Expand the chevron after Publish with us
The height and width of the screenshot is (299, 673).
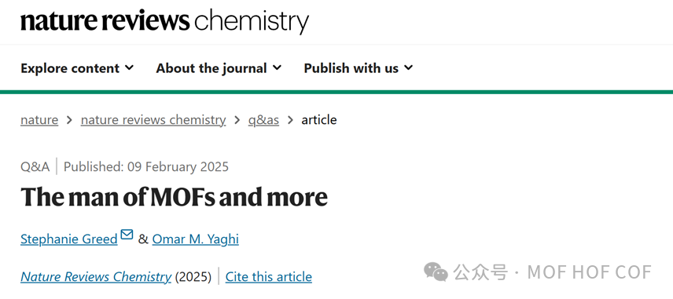408,67
